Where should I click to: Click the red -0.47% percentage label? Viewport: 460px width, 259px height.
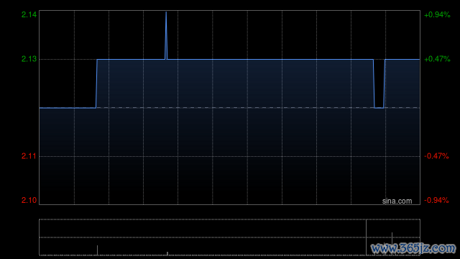pos(436,156)
